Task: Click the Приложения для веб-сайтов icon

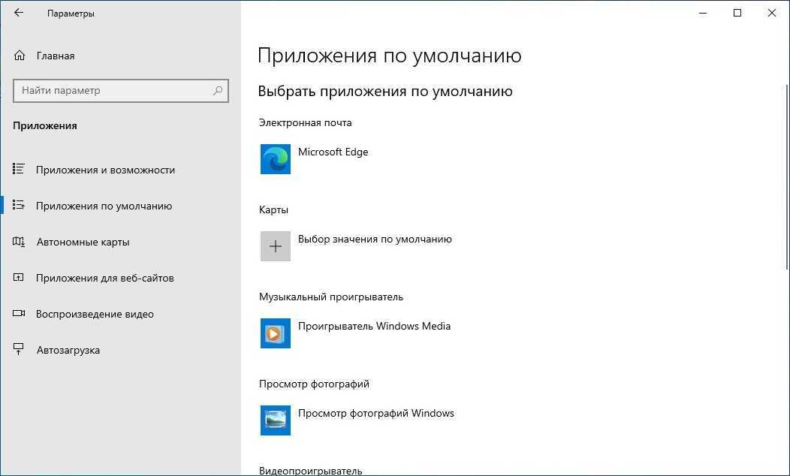Action: pos(19,278)
